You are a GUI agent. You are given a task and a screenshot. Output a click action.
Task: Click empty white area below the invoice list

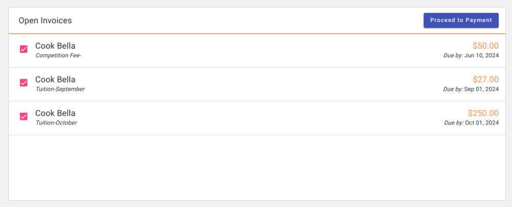coord(256,168)
